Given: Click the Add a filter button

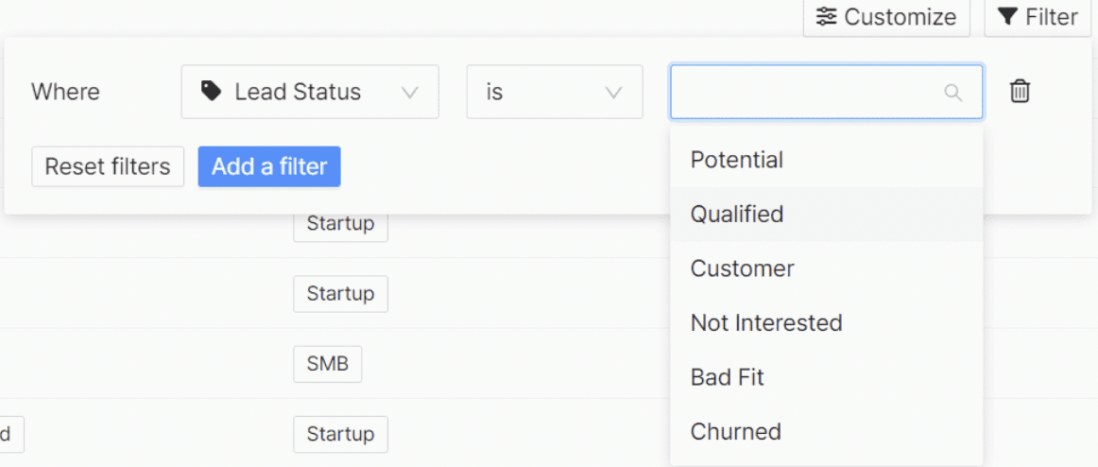Looking at the screenshot, I should click(x=269, y=166).
